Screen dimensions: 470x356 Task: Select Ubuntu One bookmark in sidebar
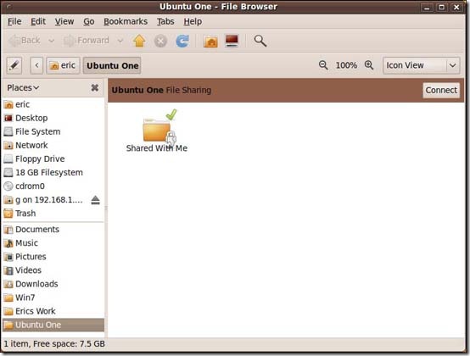coord(53,325)
